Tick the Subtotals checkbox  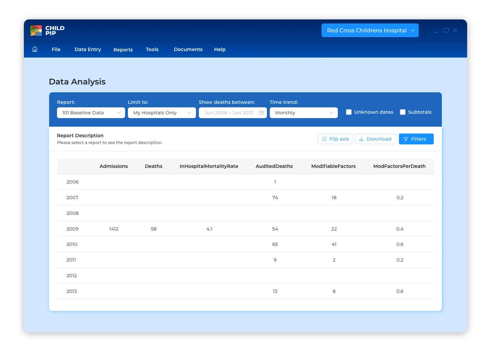click(x=403, y=112)
